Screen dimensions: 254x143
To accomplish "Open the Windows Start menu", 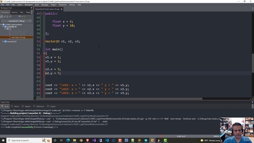I will coord(3,140).
